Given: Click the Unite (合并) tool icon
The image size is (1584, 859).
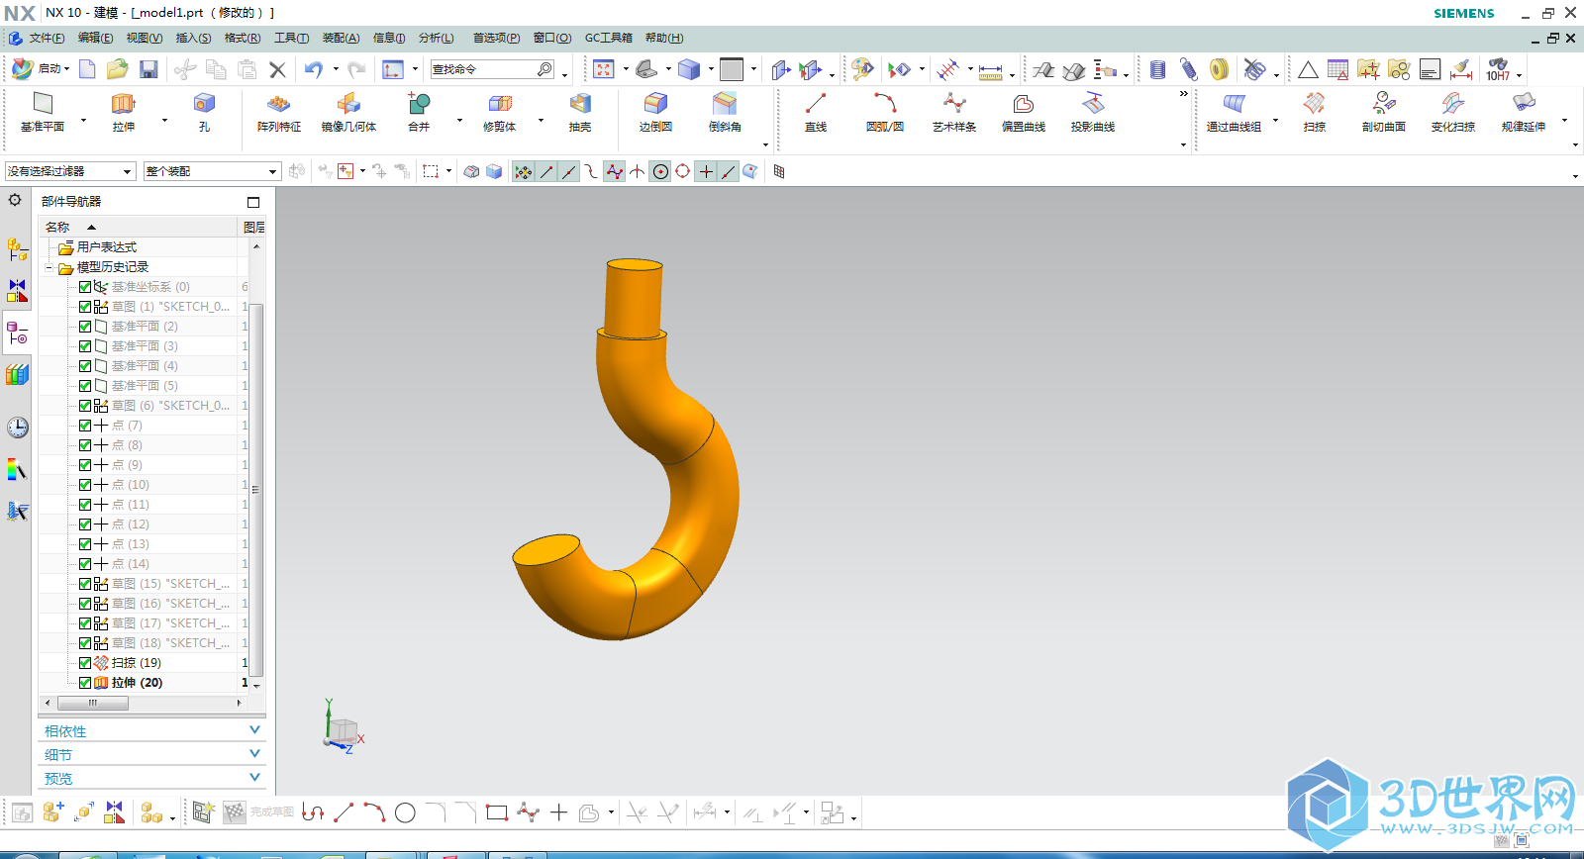Looking at the screenshot, I should pos(419,103).
